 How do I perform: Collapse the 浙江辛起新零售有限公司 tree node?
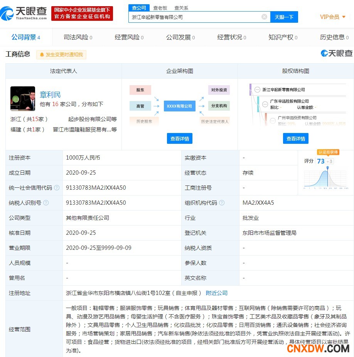(257, 89)
